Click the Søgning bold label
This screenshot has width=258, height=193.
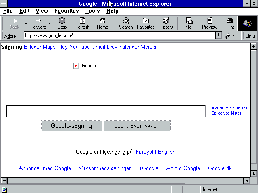pos(12,47)
